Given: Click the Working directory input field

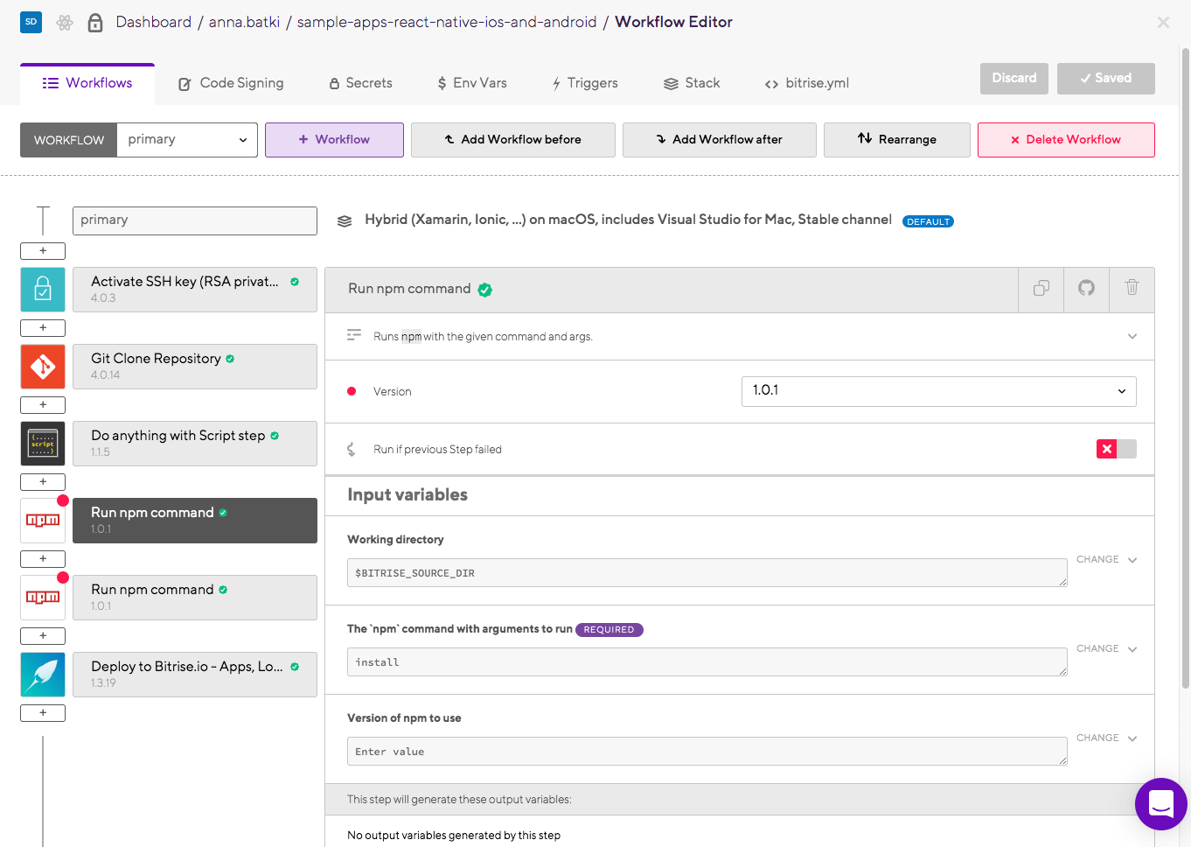Looking at the screenshot, I should [707, 573].
